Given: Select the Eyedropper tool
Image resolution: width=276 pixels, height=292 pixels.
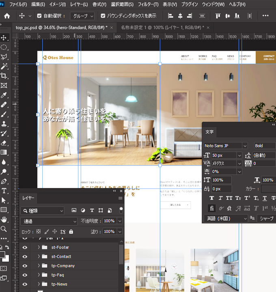Looking at the screenshot, I should click(x=4, y=95).
